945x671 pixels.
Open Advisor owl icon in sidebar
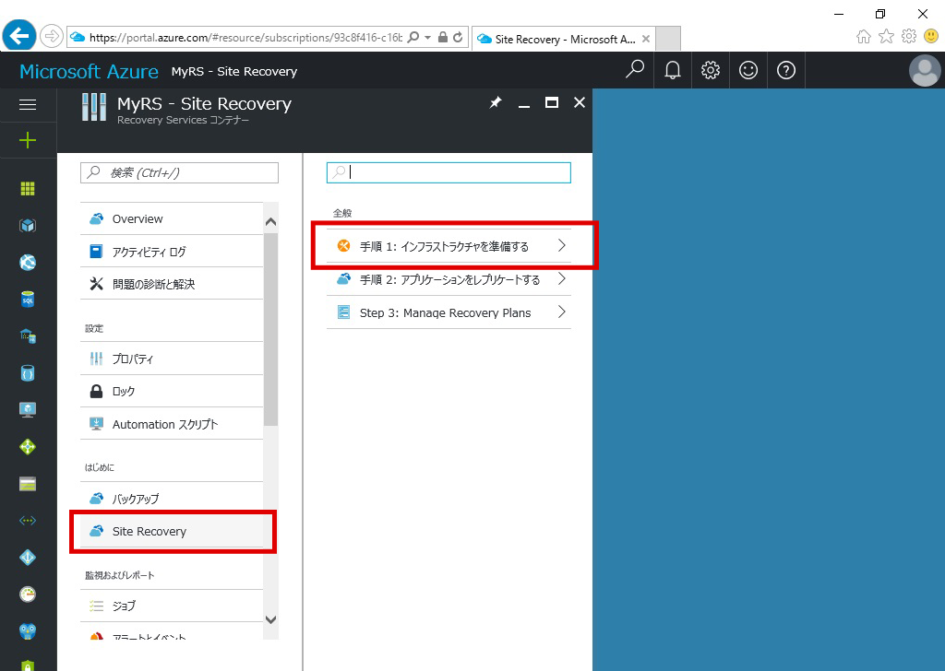[28, 630]
